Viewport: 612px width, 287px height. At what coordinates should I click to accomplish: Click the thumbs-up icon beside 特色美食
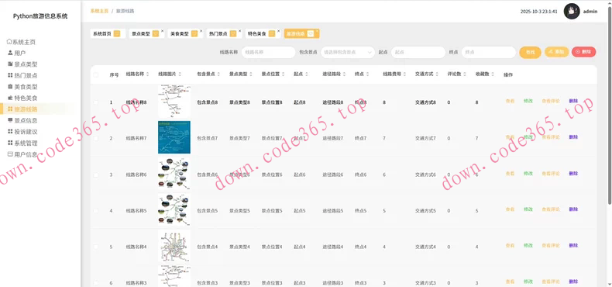[10, 98]
